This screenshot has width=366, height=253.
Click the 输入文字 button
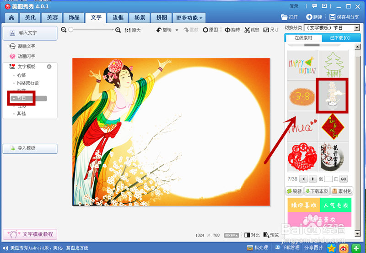pos(30,33)
